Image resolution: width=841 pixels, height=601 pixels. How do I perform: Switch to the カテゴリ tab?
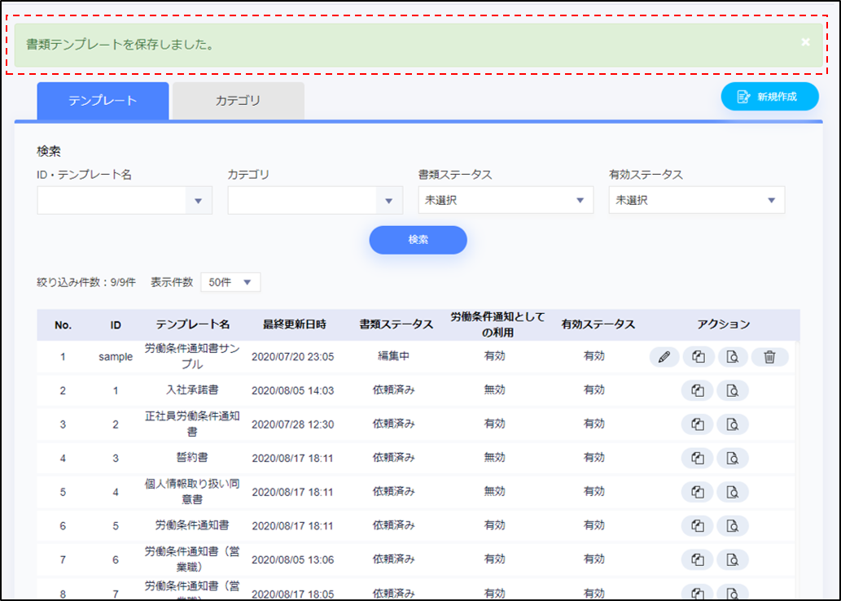(x=239, y=101)
